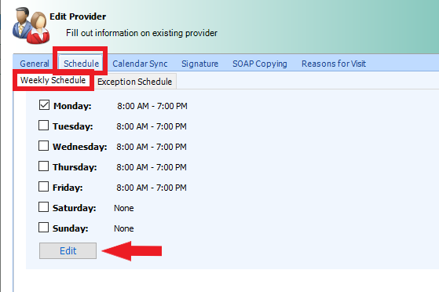Open the Reasons for Visit tab

[334, 64]
